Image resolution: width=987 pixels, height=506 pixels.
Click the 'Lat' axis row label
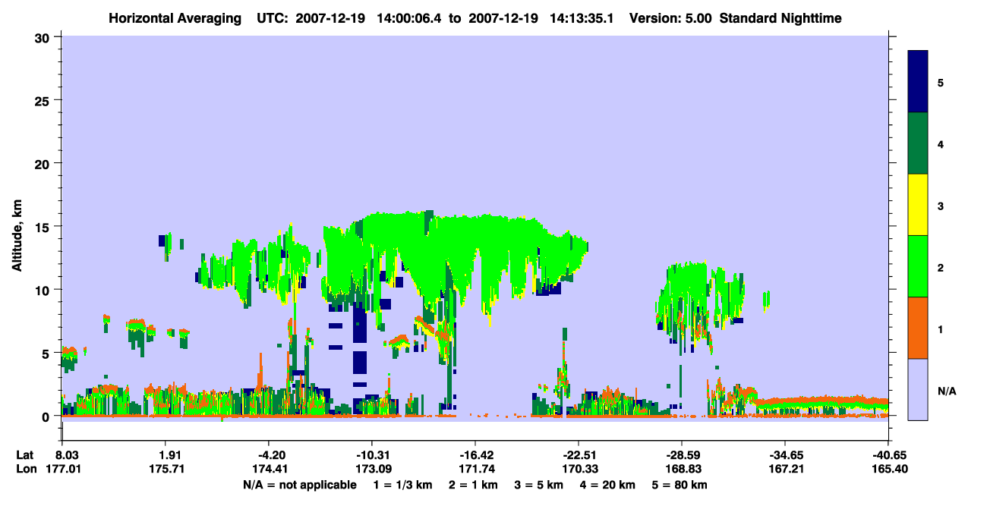tap(25, 454)
